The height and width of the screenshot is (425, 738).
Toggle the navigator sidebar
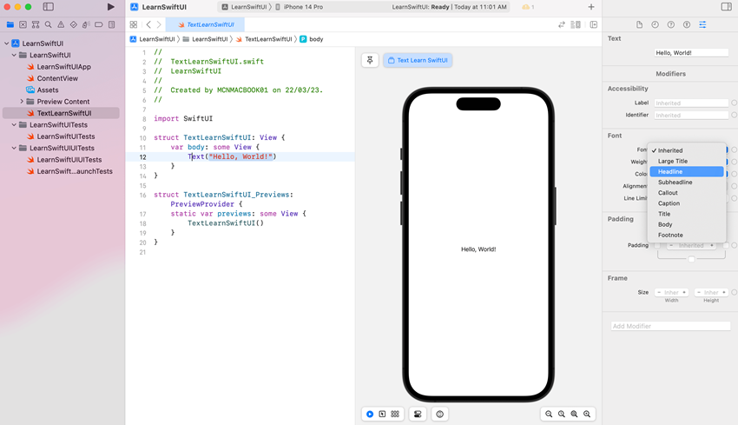tap(48, 7)
